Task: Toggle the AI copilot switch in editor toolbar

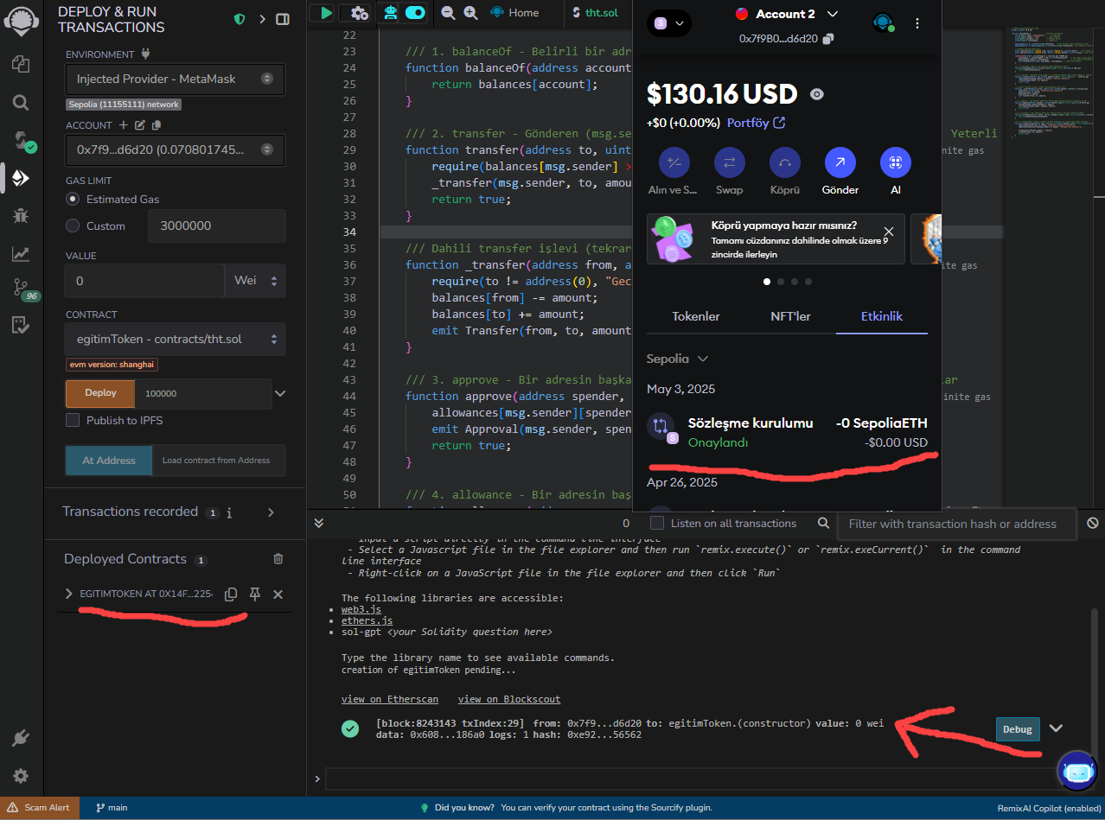Action: 415,13
